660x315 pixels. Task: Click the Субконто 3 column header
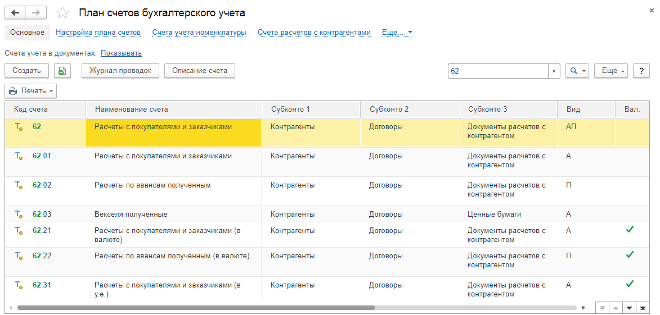coord(509,109)
